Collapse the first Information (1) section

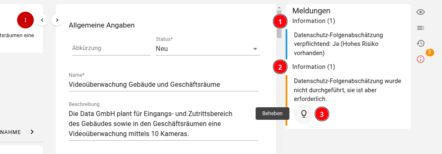click(314, 21)
